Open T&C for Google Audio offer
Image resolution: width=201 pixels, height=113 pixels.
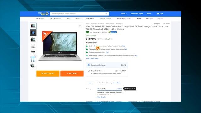click(x=107, y=52)
